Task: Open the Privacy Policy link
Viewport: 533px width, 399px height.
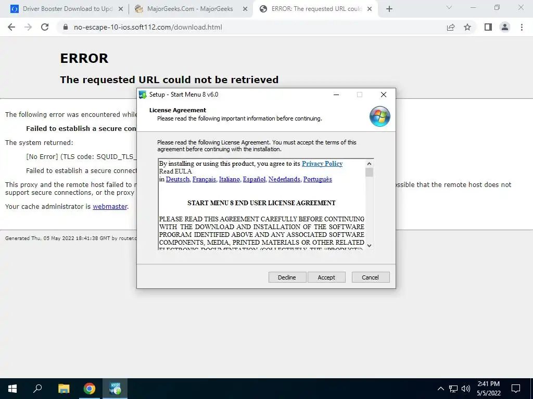Action: coord(322,164)
